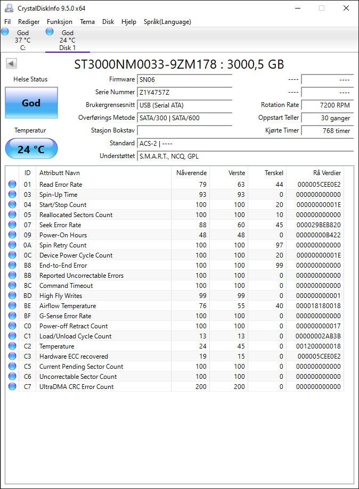
Task: Click the status orb for Spin-Up Time
Action: 12,194
